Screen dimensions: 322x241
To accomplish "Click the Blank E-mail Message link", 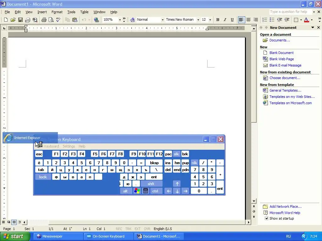I will (286, 65).
